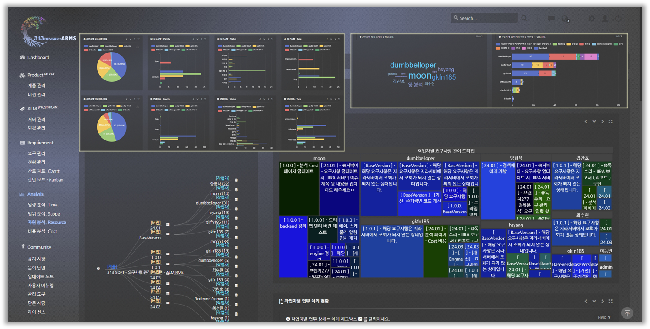
Task: Maximize the 연결이슈 - Type chart panel
Action: [x=340, y=99]
